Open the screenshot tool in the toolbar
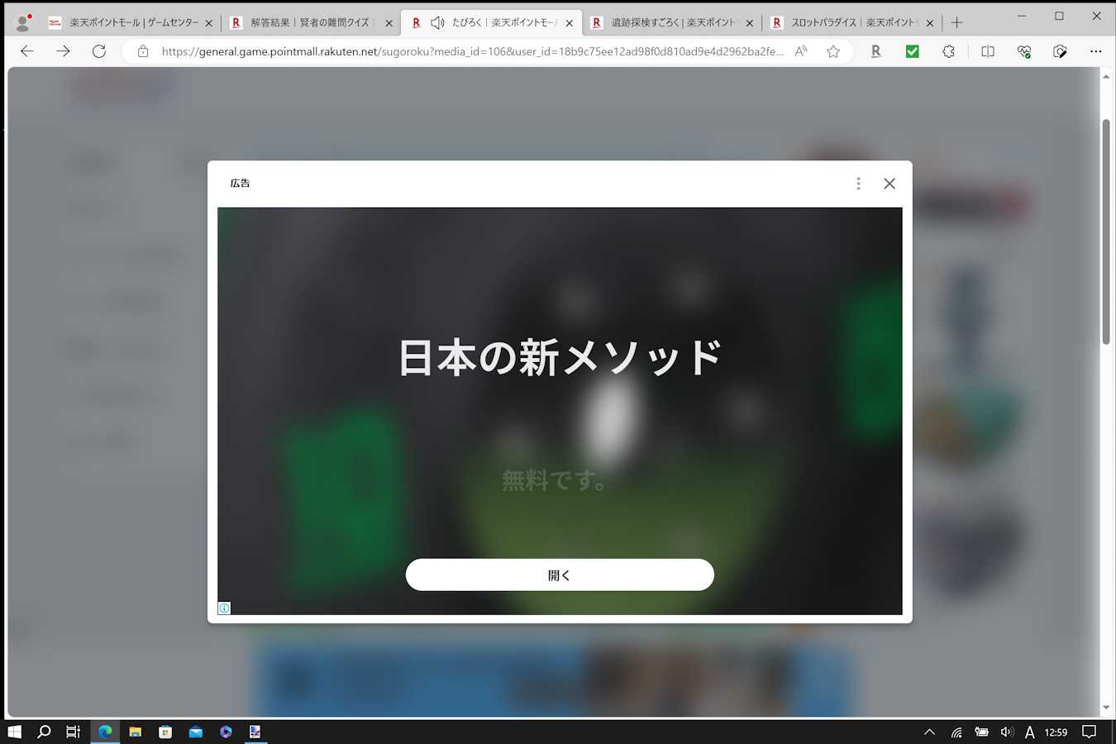Viewport: 1116px width, 744px height. pos(1060,51)
